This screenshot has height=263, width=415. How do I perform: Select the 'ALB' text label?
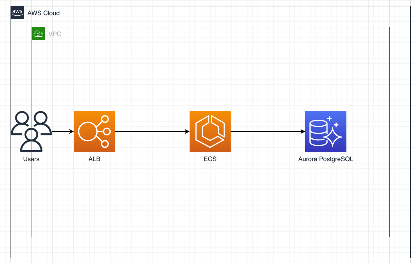coord(94,159)
